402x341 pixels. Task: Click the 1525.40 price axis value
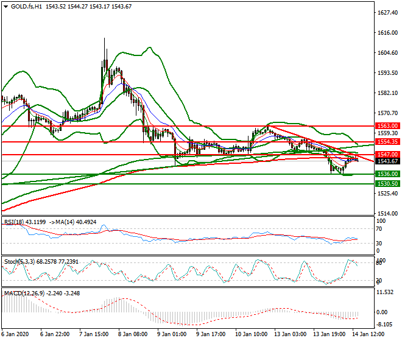click(x=388, y=193)
